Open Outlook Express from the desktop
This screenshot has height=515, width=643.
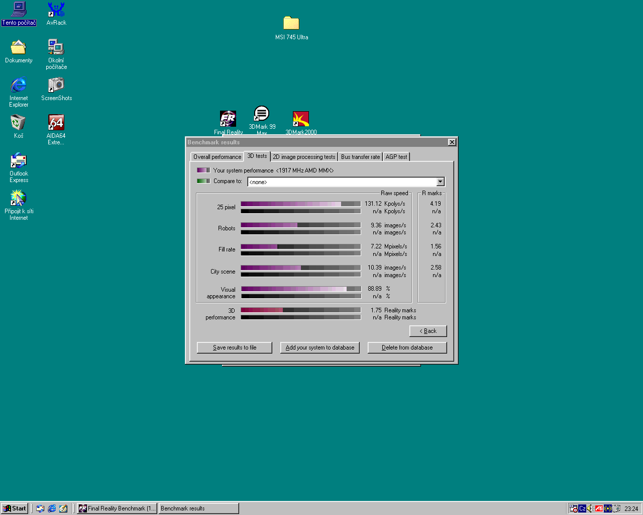tap(19, 161)
